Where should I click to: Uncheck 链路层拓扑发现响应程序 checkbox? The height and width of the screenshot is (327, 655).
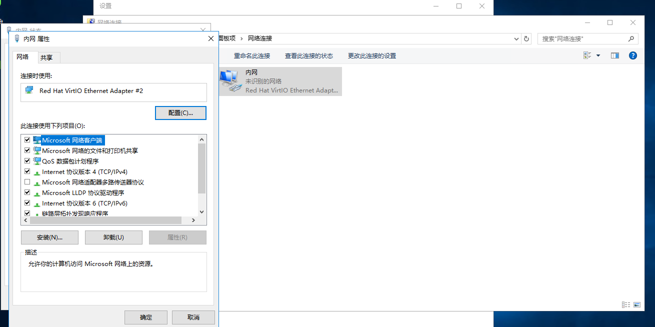27,213
